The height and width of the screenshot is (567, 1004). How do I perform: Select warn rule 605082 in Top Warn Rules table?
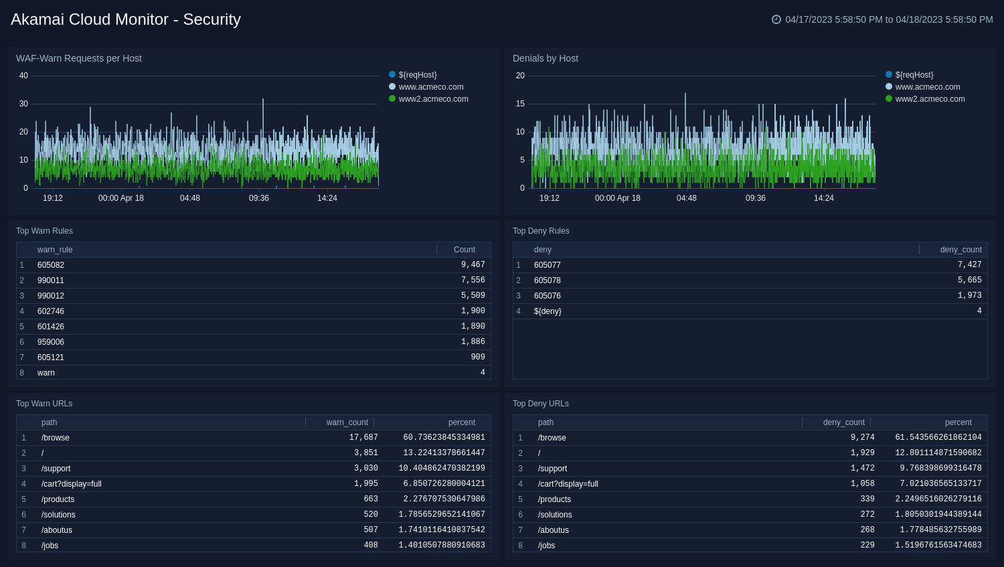click(x=51, y=264)
